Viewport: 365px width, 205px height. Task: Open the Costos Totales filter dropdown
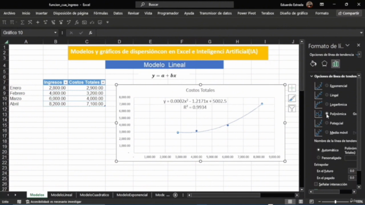(x=103, y=82)
